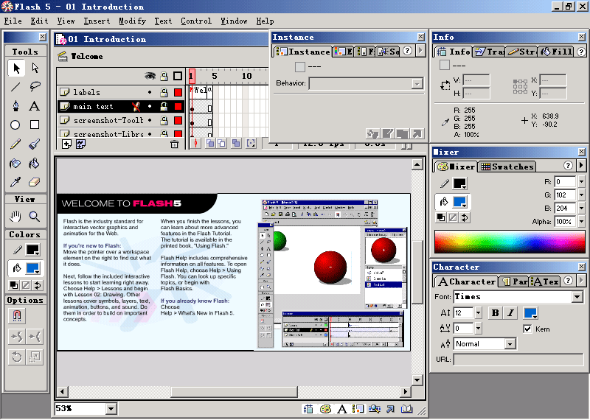Click the Welcome scene label
590x420 pixels.
(86, 57)
